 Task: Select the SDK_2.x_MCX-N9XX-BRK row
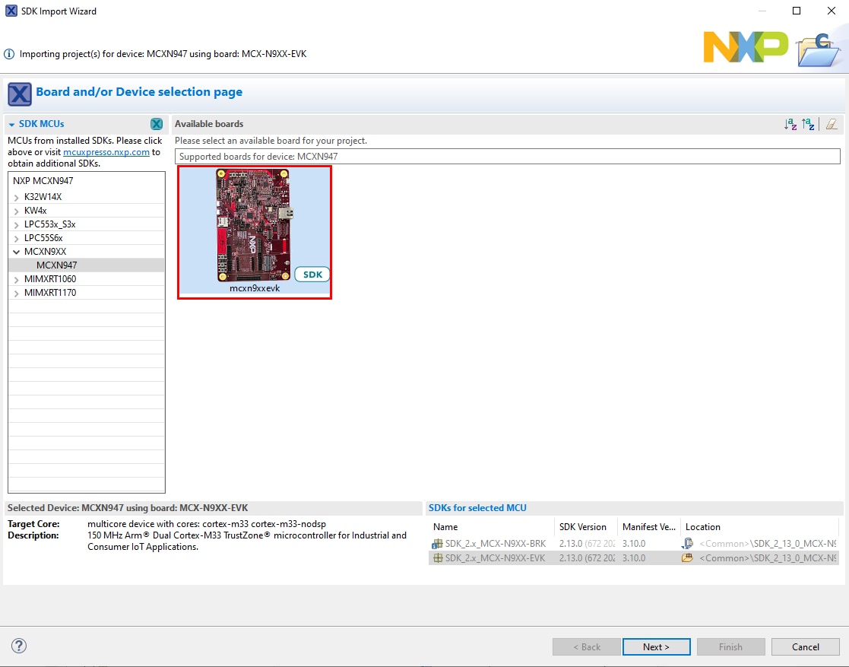click(x=494, y=544)
